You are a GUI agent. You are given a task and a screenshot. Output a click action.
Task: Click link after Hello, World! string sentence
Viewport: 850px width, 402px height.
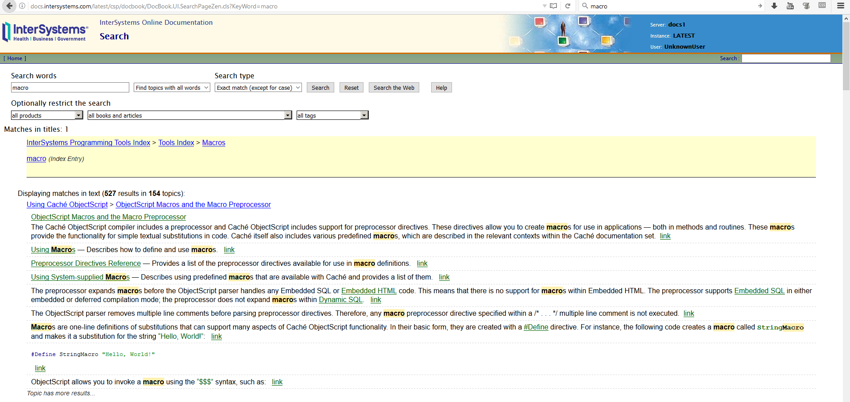[216, 336]
